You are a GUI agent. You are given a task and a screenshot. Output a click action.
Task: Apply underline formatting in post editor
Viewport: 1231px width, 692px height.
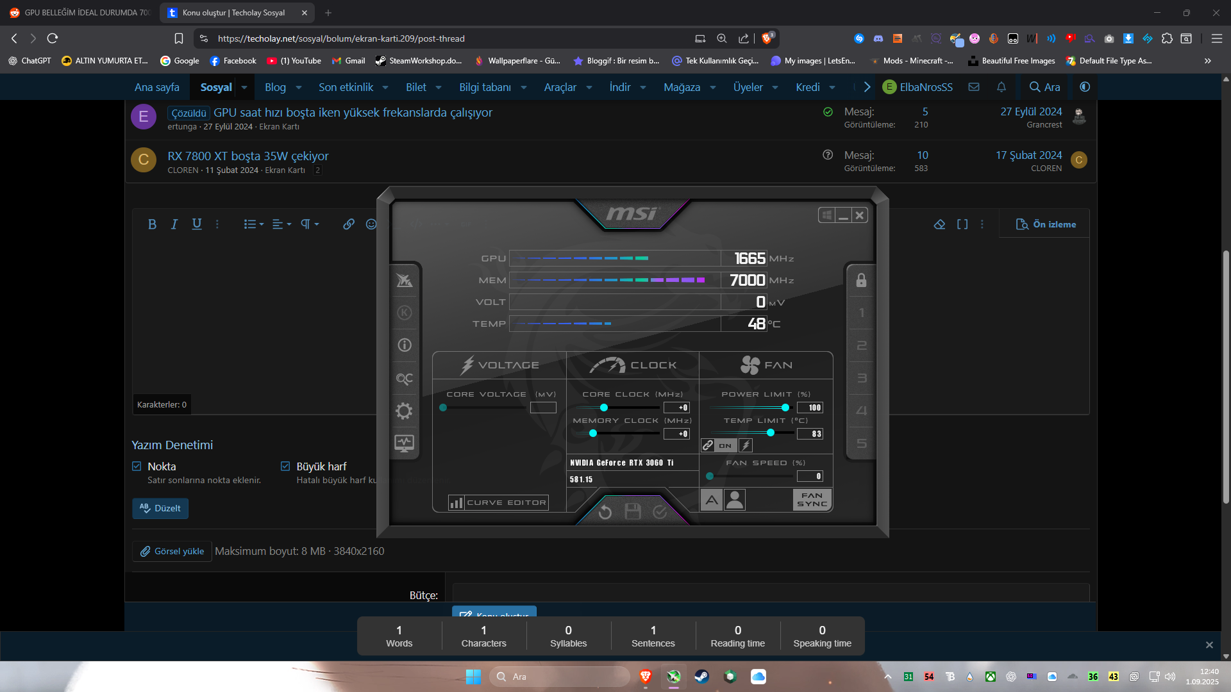click(197, 224)
